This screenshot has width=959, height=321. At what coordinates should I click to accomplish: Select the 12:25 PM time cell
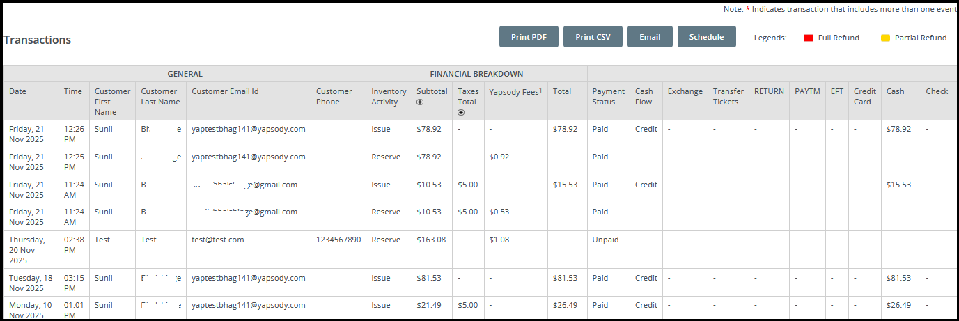73,162
